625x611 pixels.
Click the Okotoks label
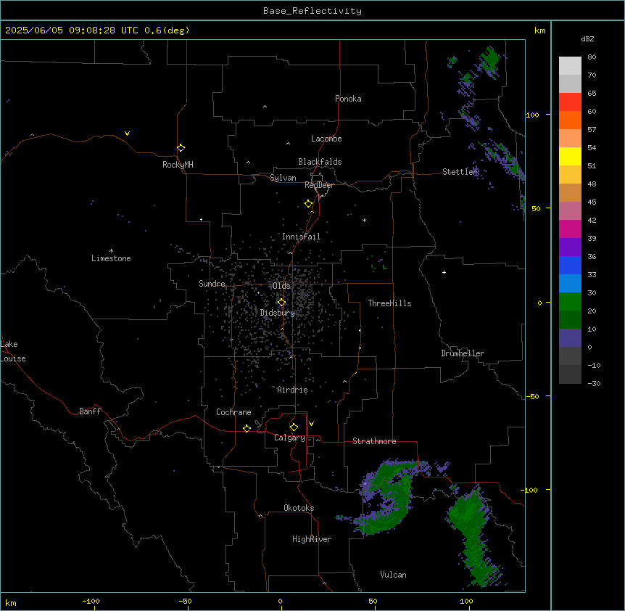pos(299,508)
